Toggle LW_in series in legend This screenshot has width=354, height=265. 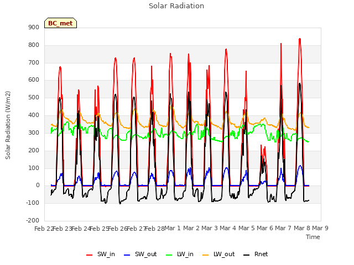pyautogui.click(x=180, y=255)
